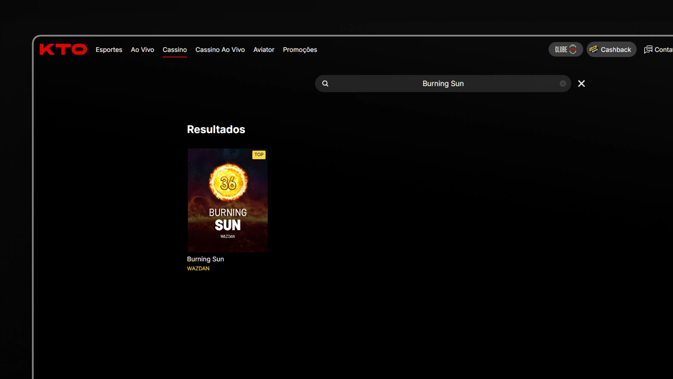Click the magnifying glass search icon
Screen dimensions: 673x379
click(325, 84)
